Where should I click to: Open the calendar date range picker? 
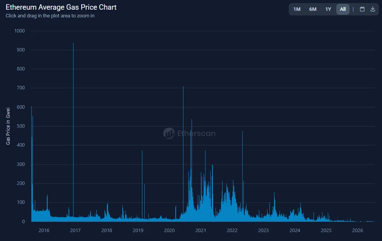362,9
